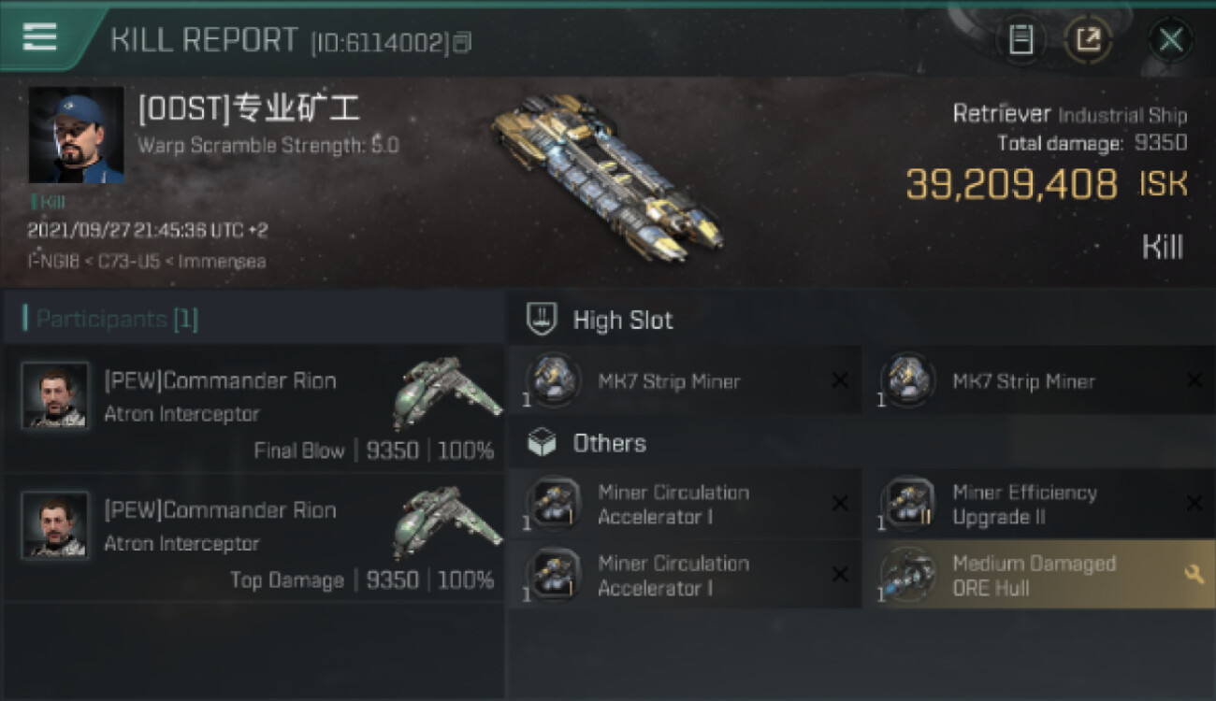
Task: Open the hamburger menu icon
Action: coord(40,37)
